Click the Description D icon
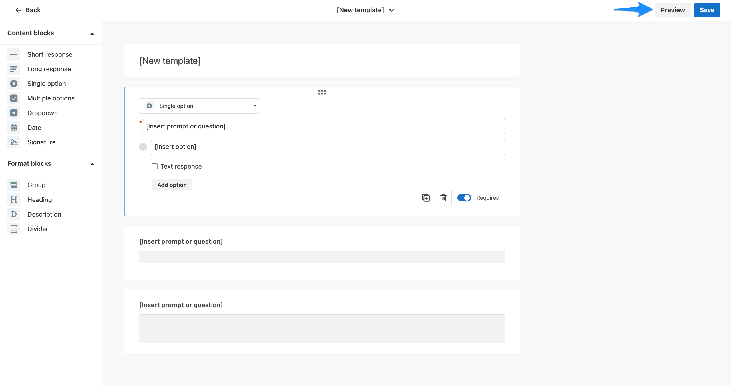The height and width of the screenshot is (386, 731). [x=14, y=214]
